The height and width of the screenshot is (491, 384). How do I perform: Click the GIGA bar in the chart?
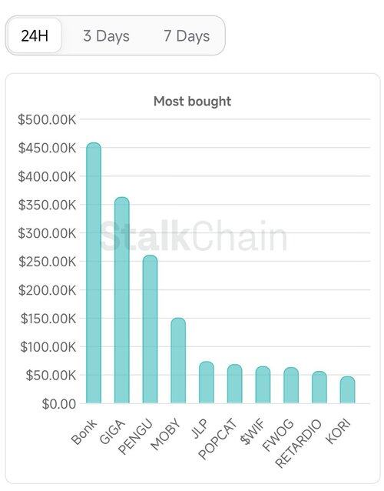(x=122, y=300)
